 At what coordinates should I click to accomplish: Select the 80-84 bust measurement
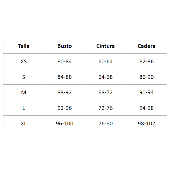[65, 61]
